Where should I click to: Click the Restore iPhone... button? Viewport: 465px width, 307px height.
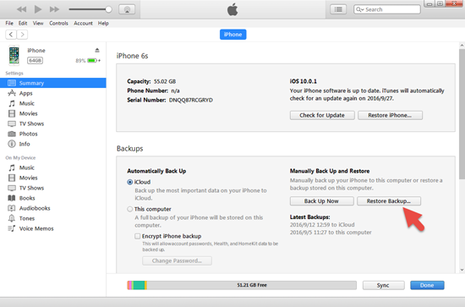coord(390,115)
